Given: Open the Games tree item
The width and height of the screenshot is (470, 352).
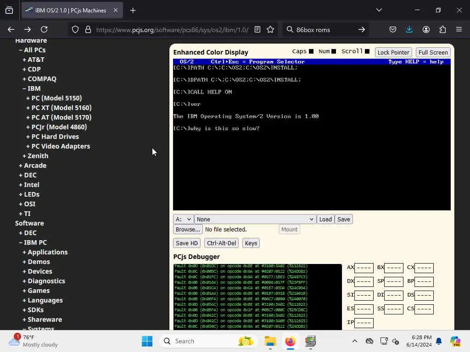Looking at the screenshot, I should pos(36,291).
